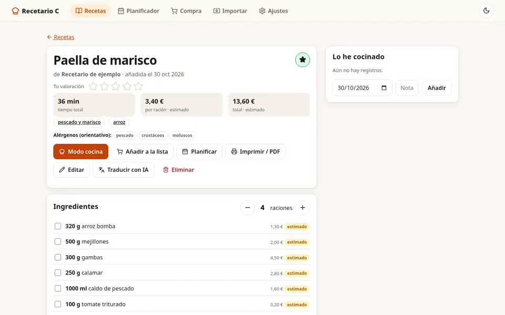Check mejillones ingredient
Screen dimensions: 505x315
tap(58, 241)
